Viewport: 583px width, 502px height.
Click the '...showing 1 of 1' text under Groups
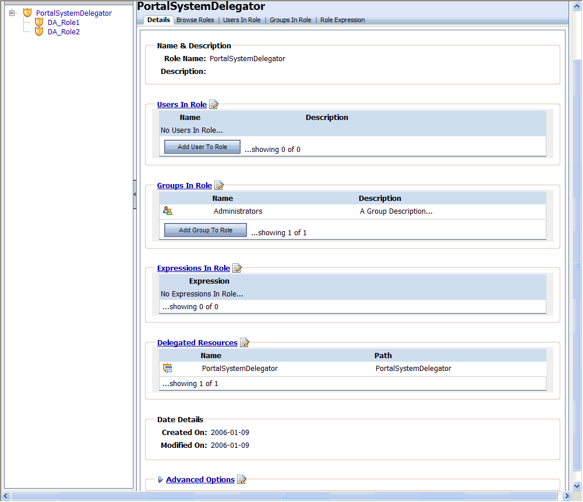point(279,233)
